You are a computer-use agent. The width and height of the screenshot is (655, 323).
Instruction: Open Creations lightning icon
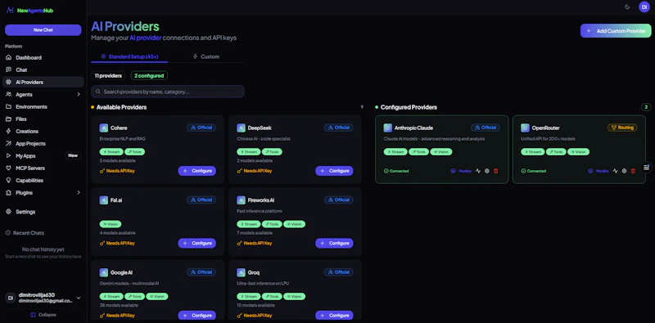pos(8,131)
